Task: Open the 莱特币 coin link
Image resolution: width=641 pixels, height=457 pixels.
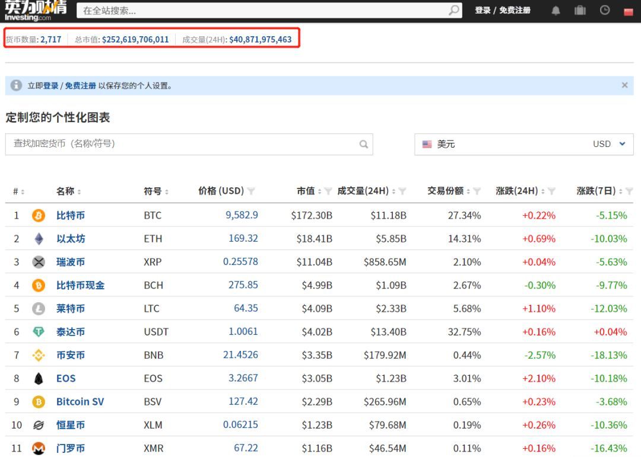Action: [x=70, y=308]
